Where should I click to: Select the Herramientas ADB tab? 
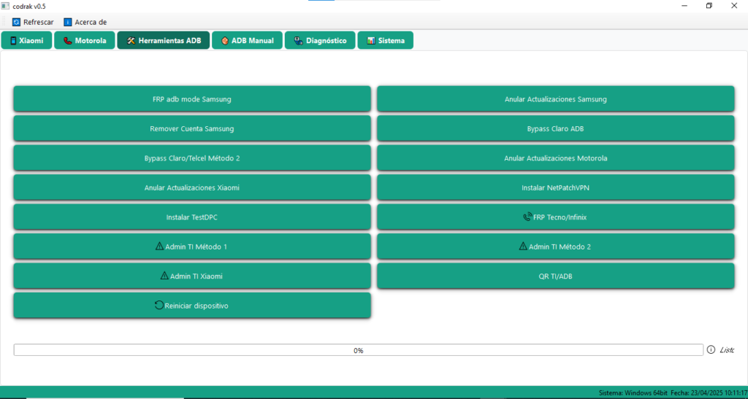tap(164, 41)
